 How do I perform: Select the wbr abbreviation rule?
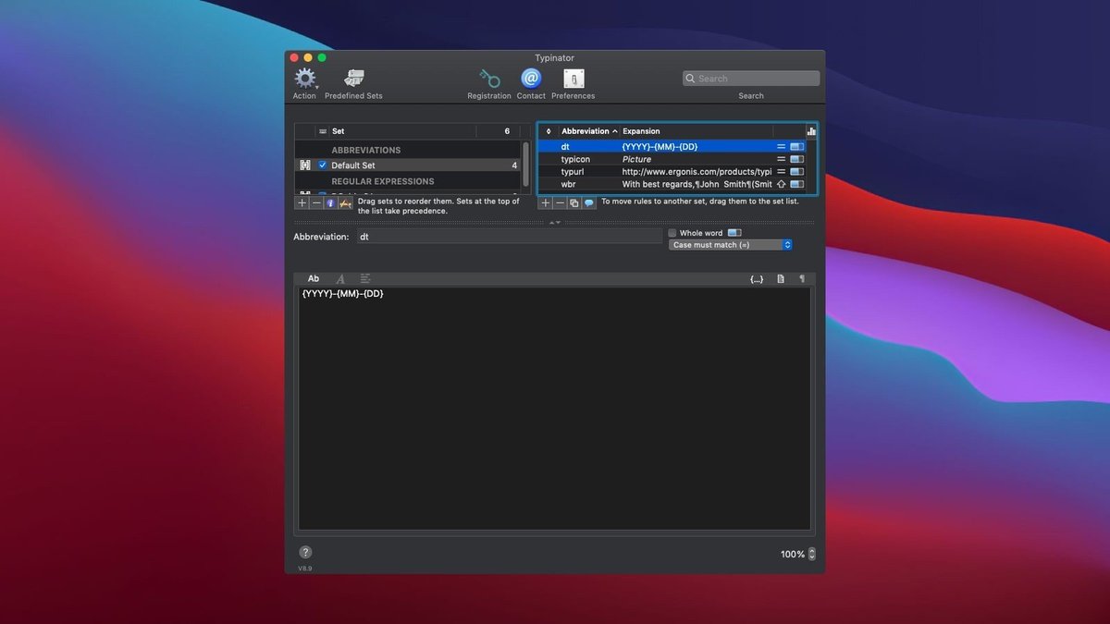pos(568,183)
